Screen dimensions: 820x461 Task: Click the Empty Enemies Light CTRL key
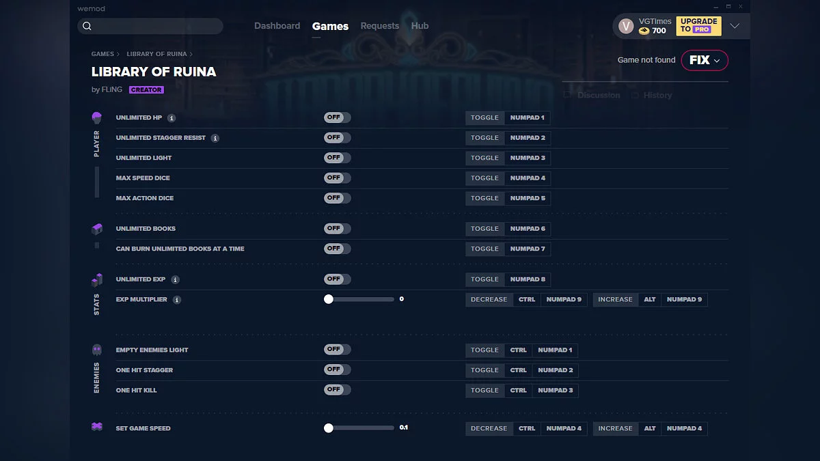[519, 350]
